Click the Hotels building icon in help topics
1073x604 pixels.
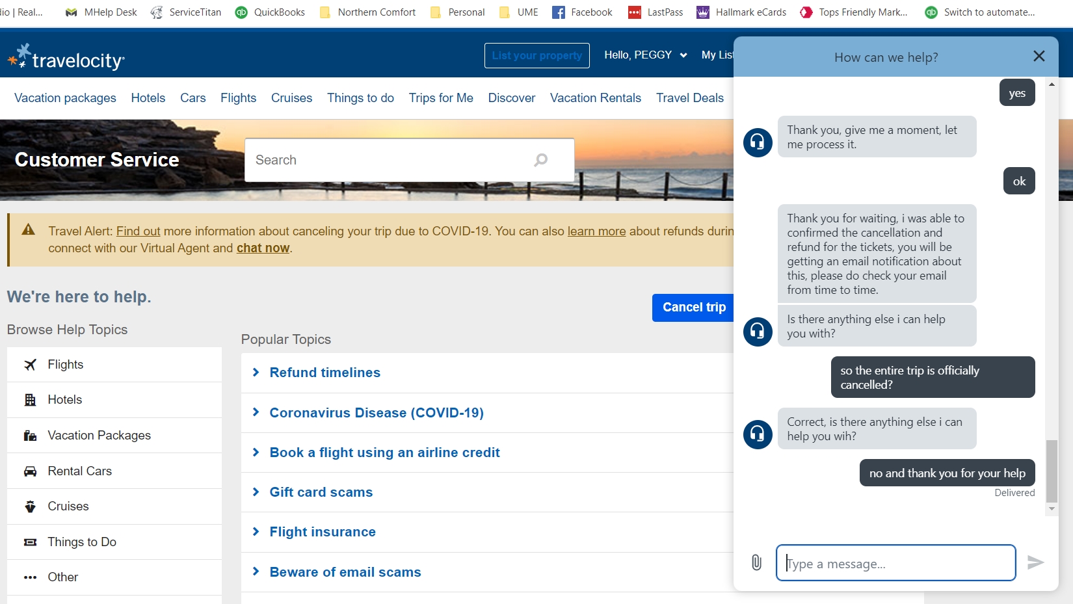[x=30, y=400]
